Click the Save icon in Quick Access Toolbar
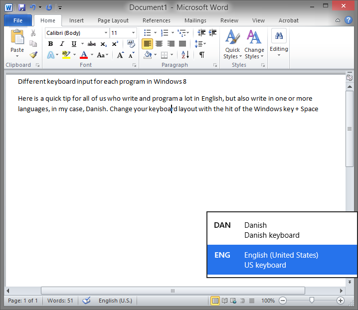 (x=22, y=7)
